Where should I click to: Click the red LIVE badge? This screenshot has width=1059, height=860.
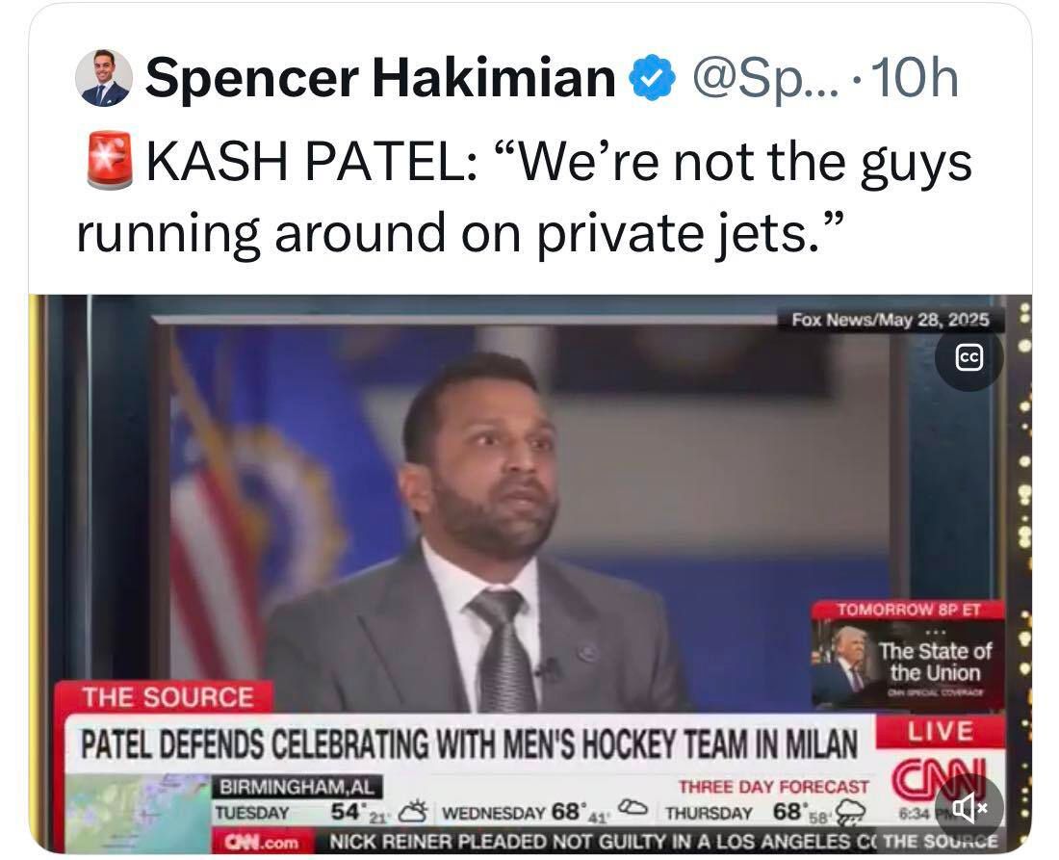point(940,732)
